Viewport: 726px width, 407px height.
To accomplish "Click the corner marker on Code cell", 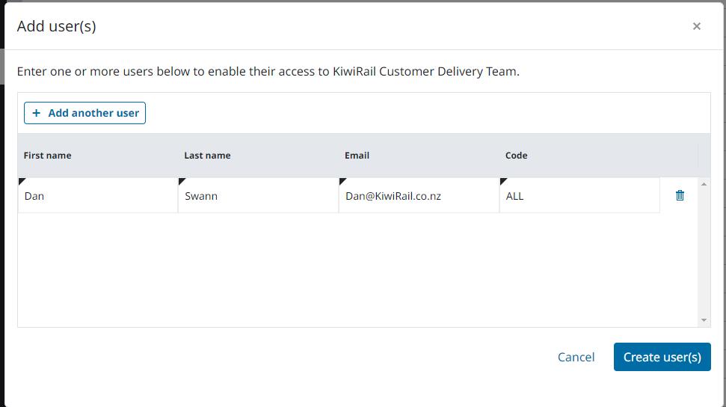I will point(503,182).
